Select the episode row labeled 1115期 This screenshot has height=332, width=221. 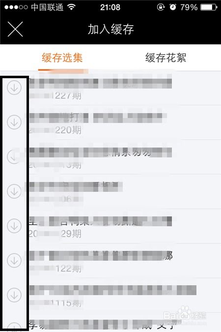[110, 296]
